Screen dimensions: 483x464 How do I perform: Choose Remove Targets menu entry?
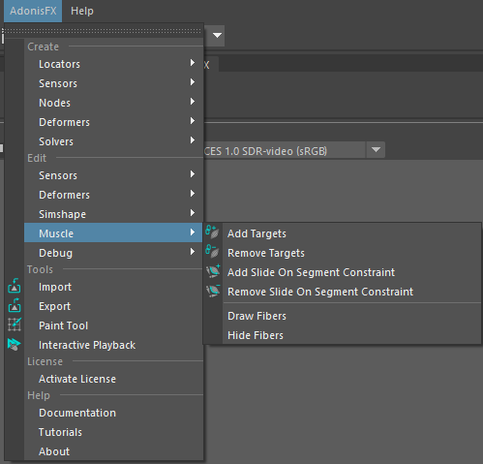[342, 253]
